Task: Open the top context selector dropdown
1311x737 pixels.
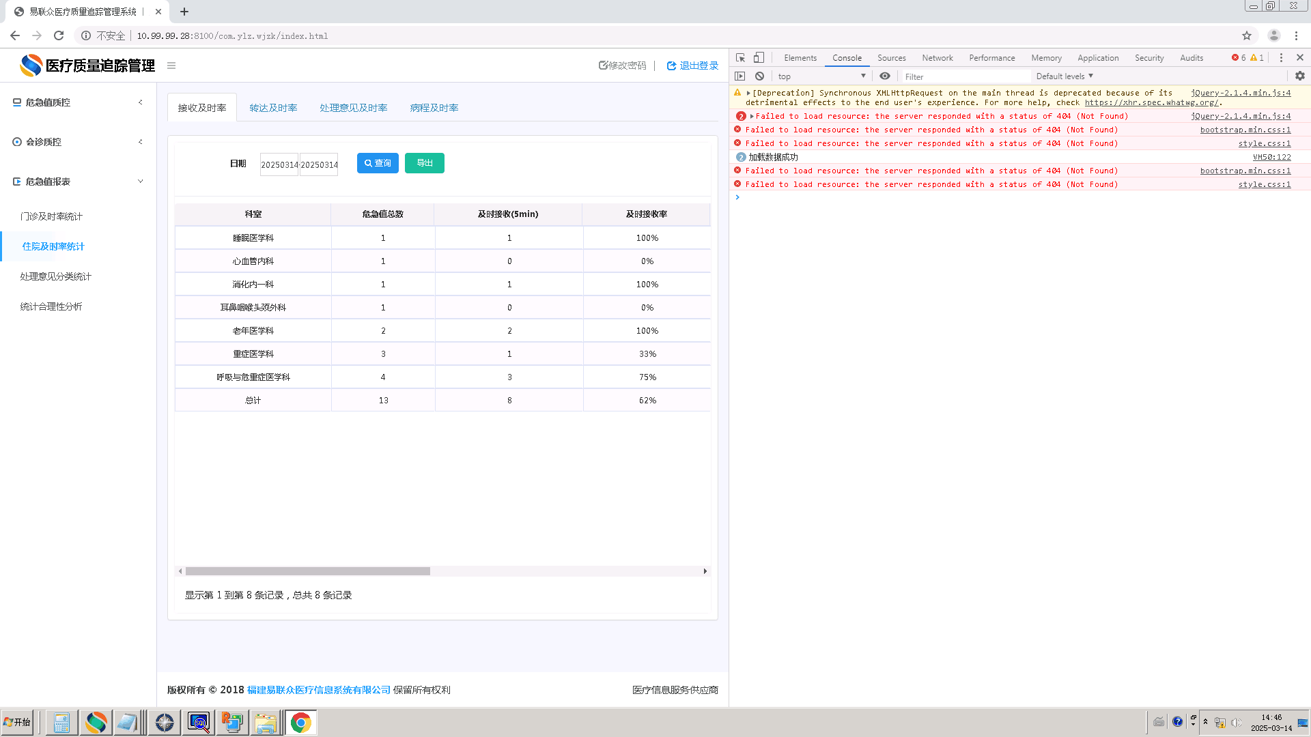Action: pyautogui.click(x=821, y=76)
